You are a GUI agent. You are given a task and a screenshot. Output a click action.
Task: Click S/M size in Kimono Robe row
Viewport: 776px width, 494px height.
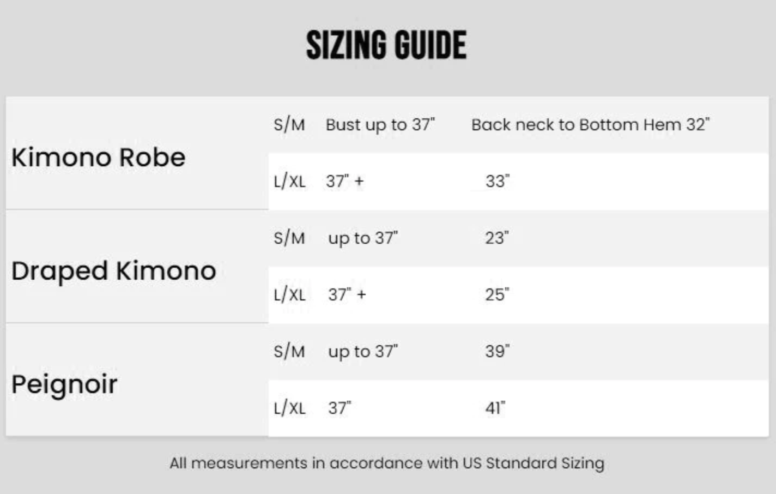click(x=289, y=125)
